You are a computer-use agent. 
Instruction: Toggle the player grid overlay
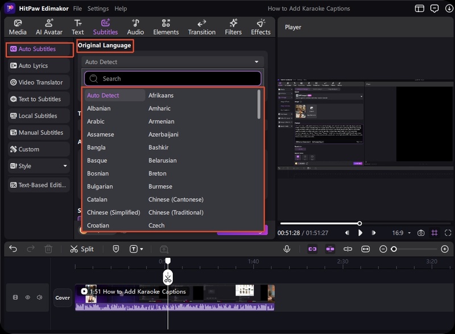(x=435, y=233)
